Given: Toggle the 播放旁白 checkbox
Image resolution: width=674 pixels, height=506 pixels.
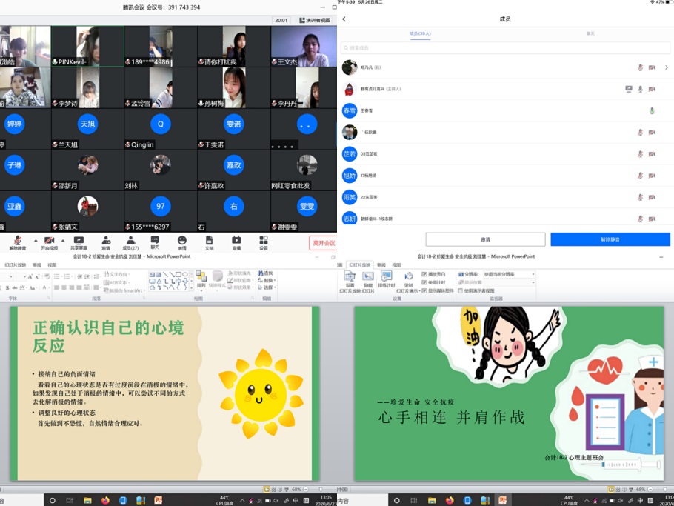Looking at the screenshot, I should pyautogui.click(x=424, y=274).
